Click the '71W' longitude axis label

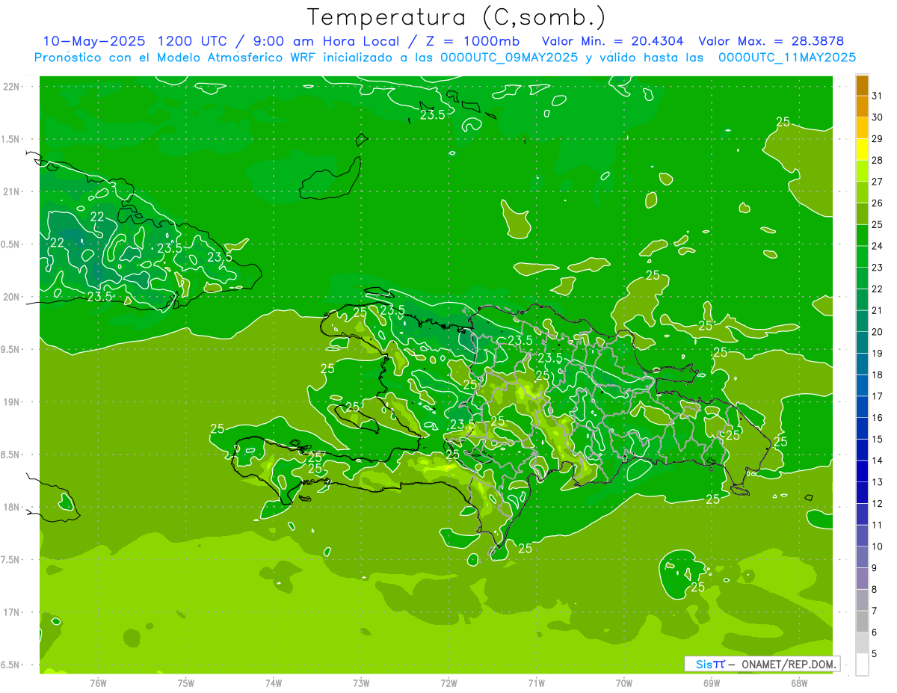pyautogui.click(x=536, y=683)
